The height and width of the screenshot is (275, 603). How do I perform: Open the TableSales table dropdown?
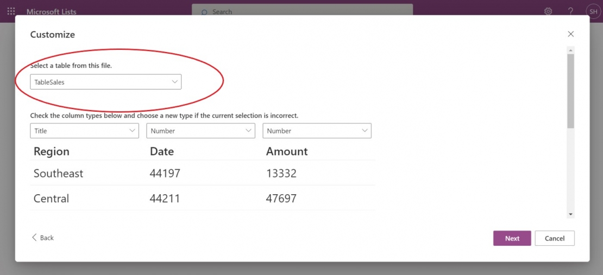click(105, 82)
